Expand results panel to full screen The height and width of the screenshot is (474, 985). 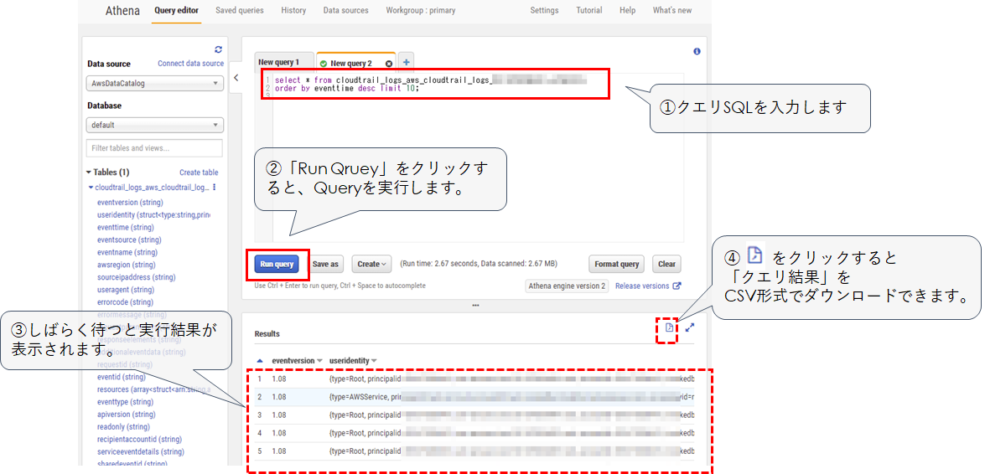pos(690,327)
